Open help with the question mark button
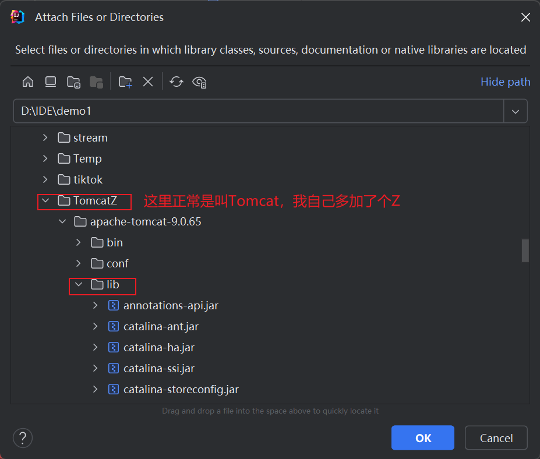540x459 pixels. pos(23,438)
